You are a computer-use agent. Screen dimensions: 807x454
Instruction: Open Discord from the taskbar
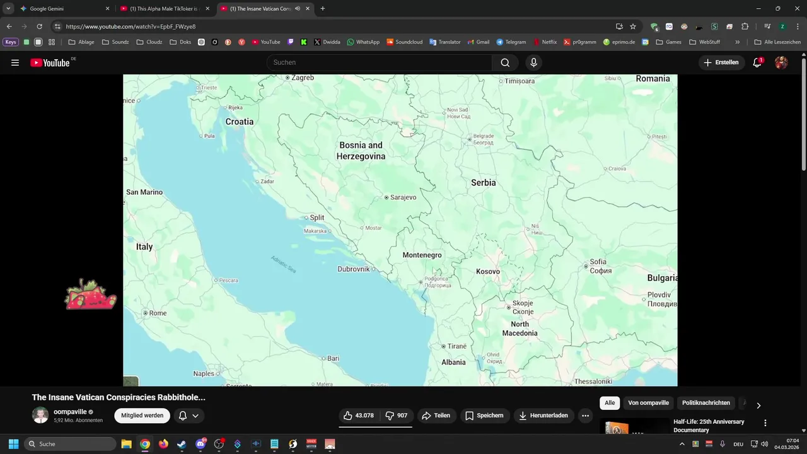coord(200,444)
